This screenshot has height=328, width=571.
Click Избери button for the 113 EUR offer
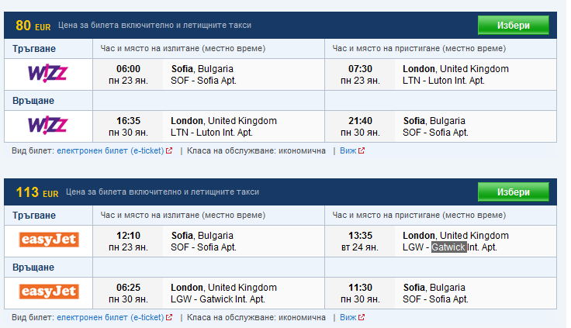(513, 192)
